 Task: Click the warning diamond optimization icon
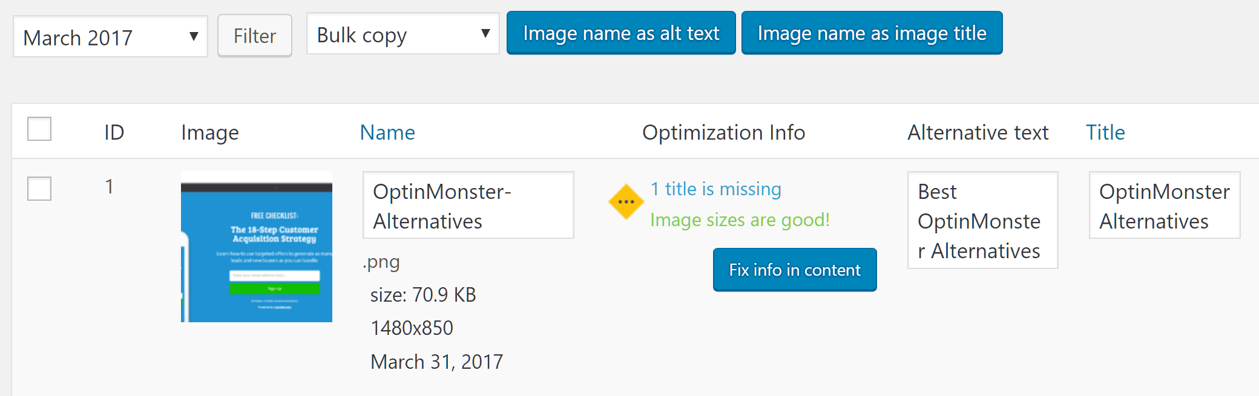tap(626, 201)
